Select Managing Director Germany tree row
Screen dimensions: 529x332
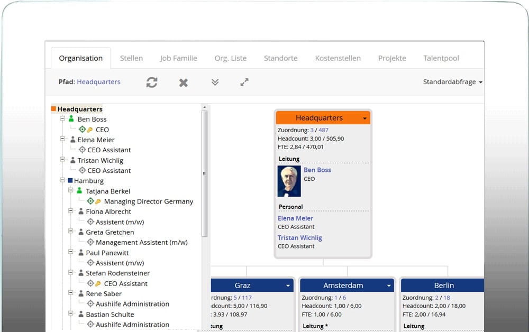pyautogui.click(x=149, y=201)
